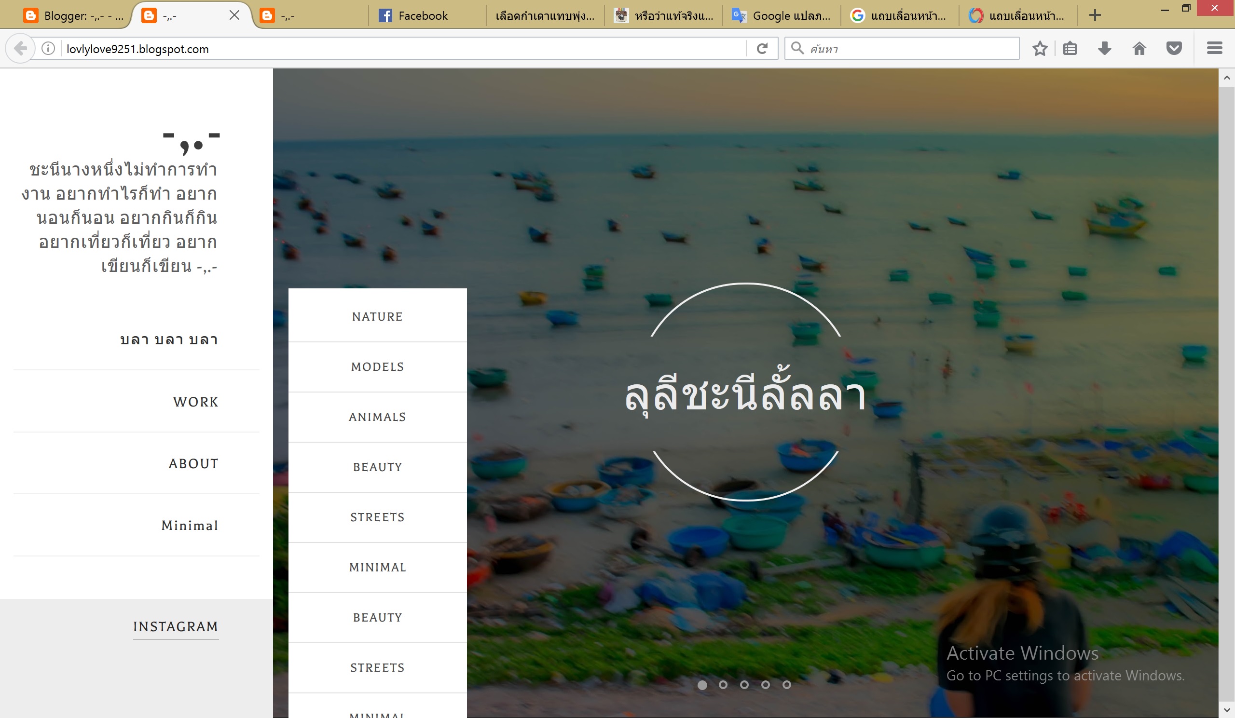Open the hamburger menu icon
This screenshot has height=718, width=1235.
[x=1214, y=48]
